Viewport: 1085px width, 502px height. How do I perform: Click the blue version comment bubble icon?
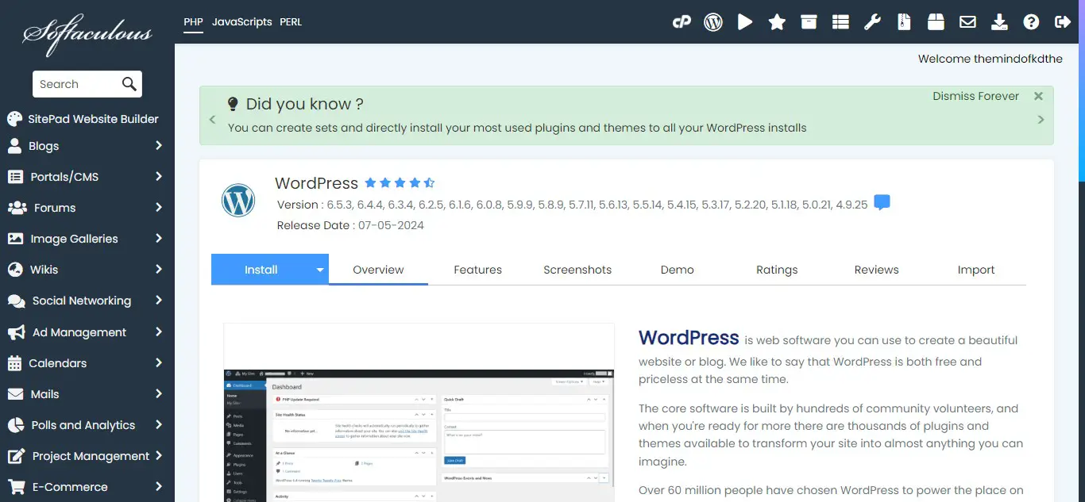pos(882,202)
